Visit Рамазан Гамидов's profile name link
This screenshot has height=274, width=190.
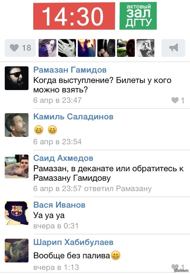(70, 70)
